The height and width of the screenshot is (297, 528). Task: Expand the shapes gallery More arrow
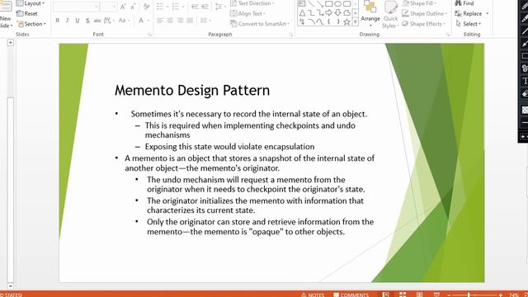click(x=356, y=22)
